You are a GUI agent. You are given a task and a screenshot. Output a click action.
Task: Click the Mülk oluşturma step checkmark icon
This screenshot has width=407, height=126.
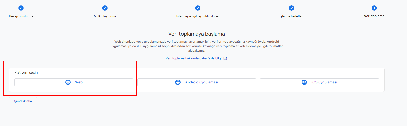coord(105,8)
